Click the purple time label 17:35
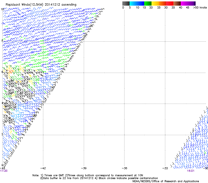Viewport: 208px width, 183px height. (x=4, y=171)
